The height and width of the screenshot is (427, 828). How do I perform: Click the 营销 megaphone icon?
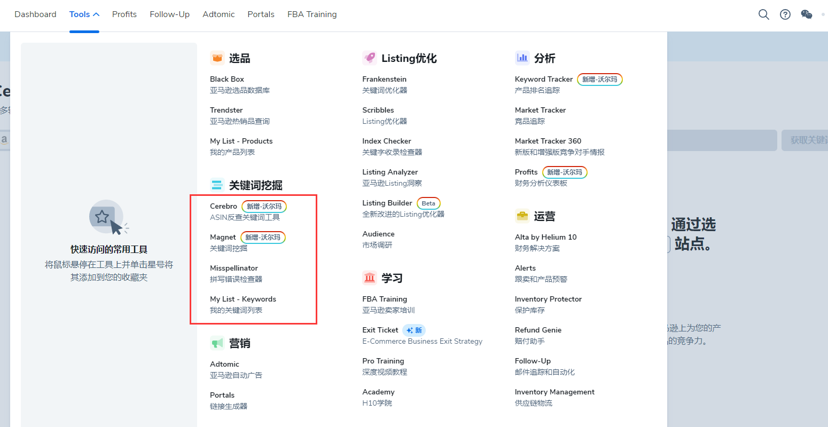(217, 343)
